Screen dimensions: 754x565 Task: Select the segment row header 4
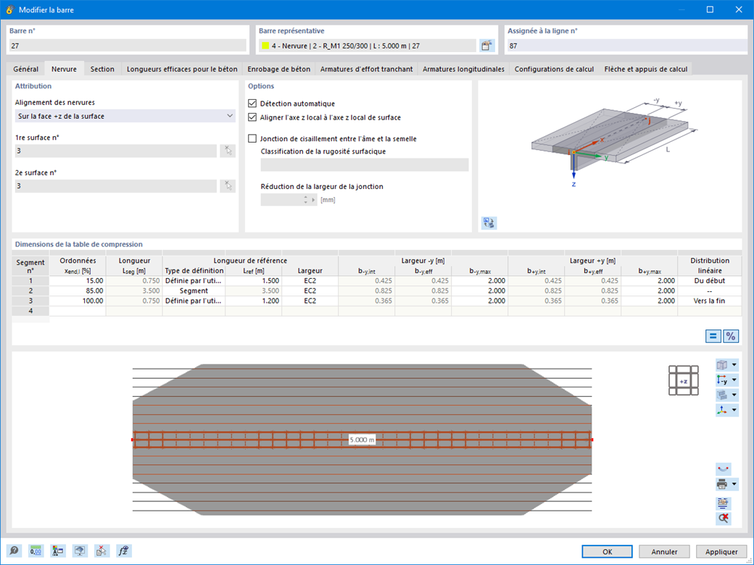pyautogui.click(x=30, y=311)
